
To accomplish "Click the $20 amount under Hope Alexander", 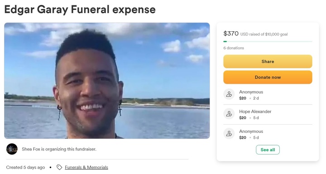I will point(243,118).
